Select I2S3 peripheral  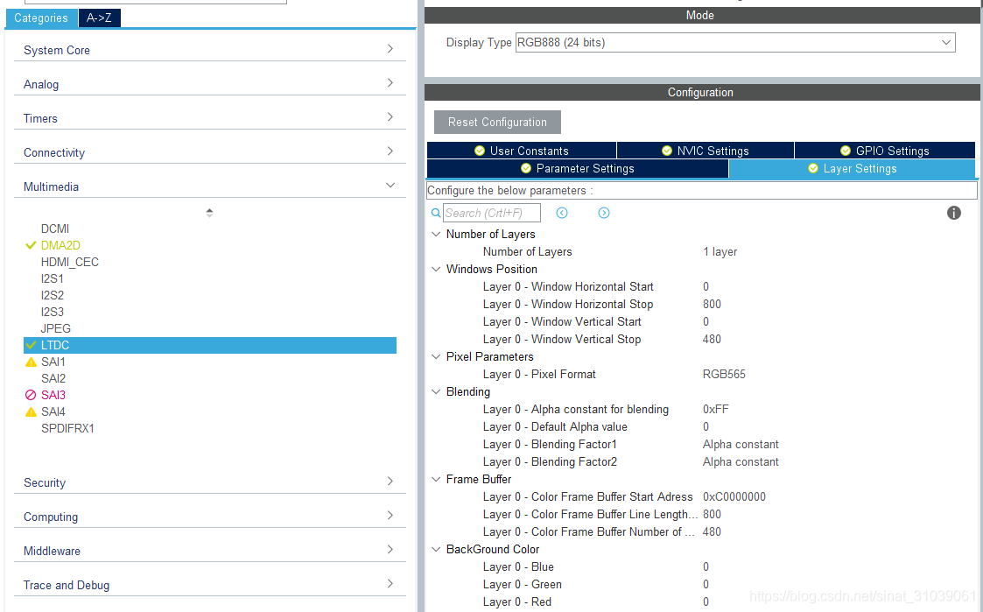[52, 312]
